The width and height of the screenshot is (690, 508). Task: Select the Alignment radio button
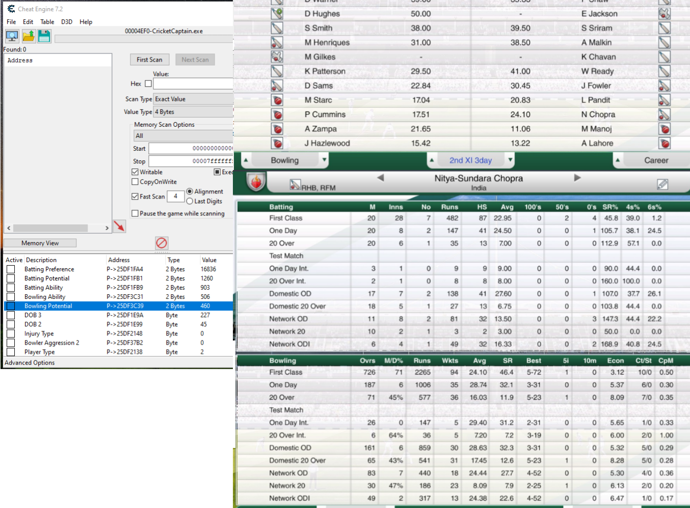190,191
